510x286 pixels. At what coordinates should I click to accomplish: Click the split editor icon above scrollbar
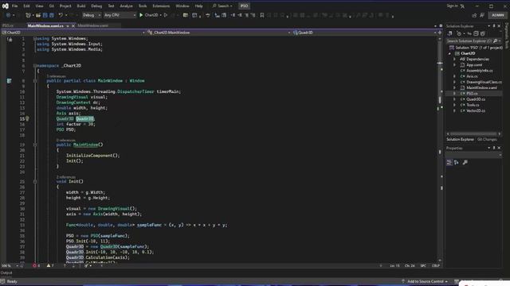coord(440,33)
